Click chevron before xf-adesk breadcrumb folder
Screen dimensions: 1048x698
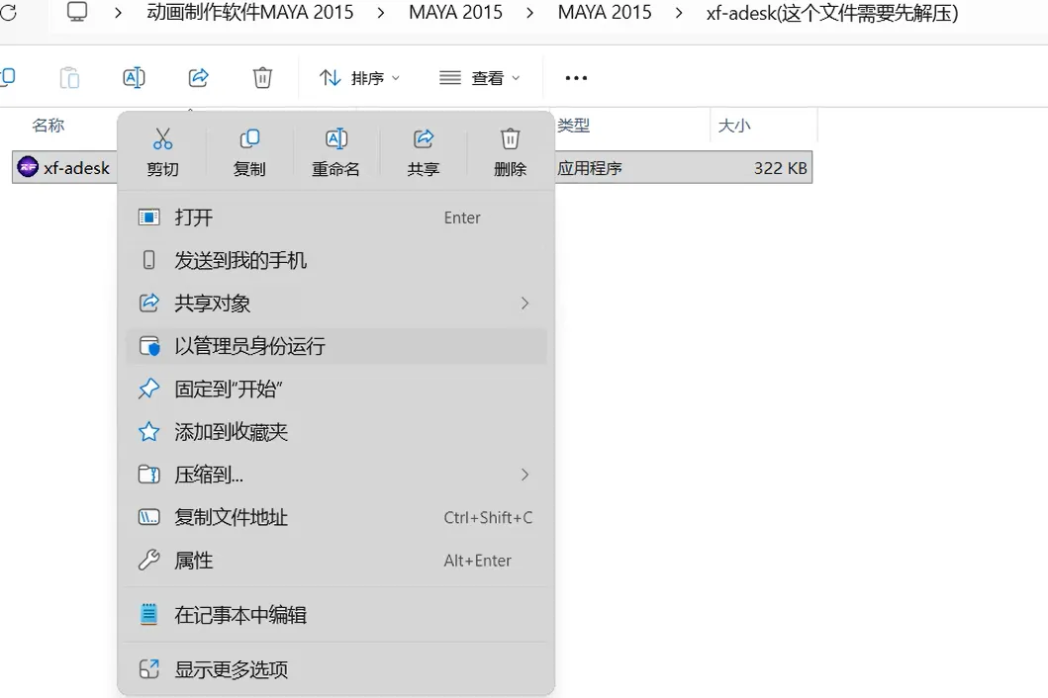[x=679, y=13]
